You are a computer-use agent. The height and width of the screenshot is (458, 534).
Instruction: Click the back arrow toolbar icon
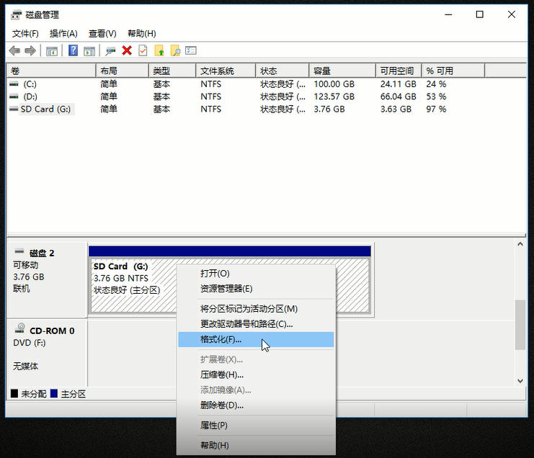coord(14,50)
